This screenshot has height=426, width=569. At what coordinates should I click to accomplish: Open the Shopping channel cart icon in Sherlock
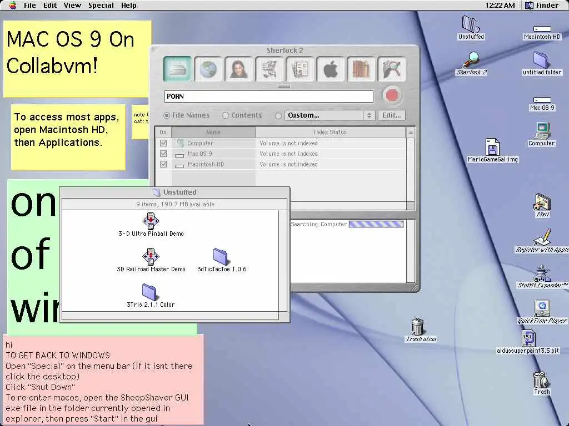(x=269, y=69)
